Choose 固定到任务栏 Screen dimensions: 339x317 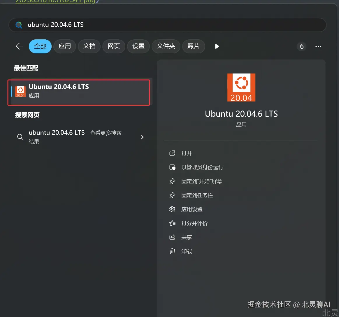197,195
